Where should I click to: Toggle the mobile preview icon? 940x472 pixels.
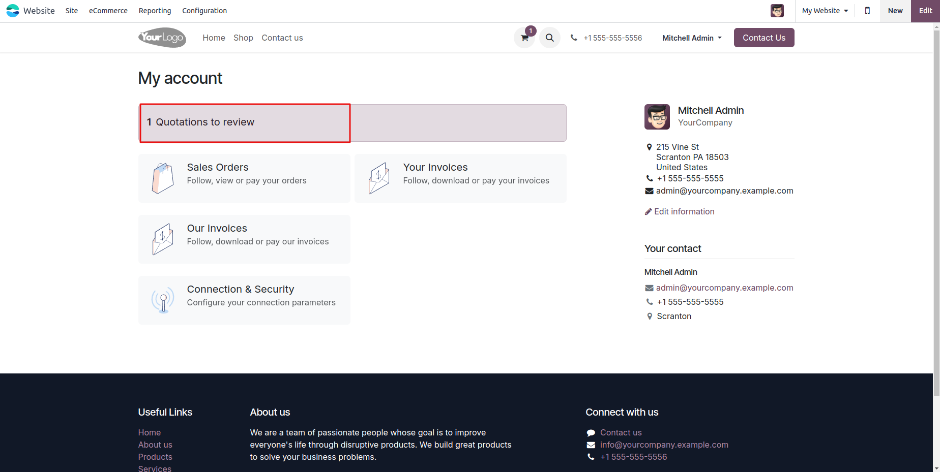click(867, 11)
